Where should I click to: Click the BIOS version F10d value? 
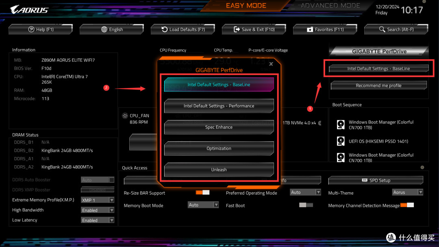(46, 68)
